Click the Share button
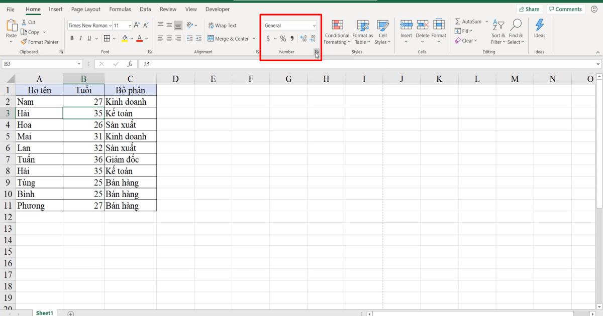This screenshot has height=316, width=603. point(530,9)
